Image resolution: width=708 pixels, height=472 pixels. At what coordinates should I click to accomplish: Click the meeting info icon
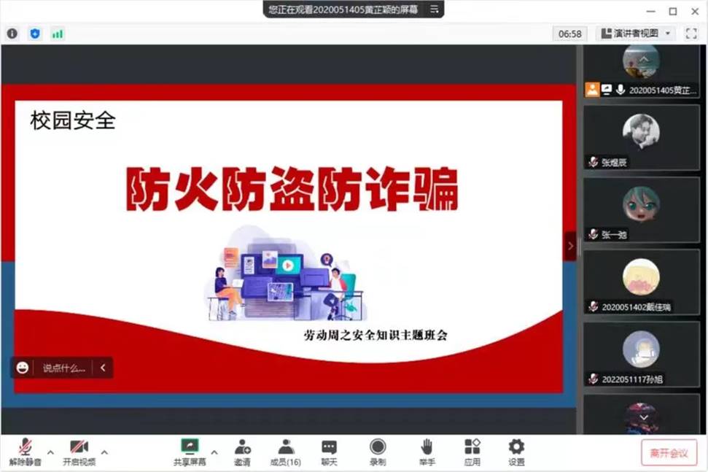12,34
